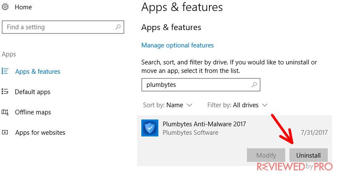338x175 pixels.
Task: Click the Default apps sidebar icon
Action: pyautogui.click(x=5, y=92)
